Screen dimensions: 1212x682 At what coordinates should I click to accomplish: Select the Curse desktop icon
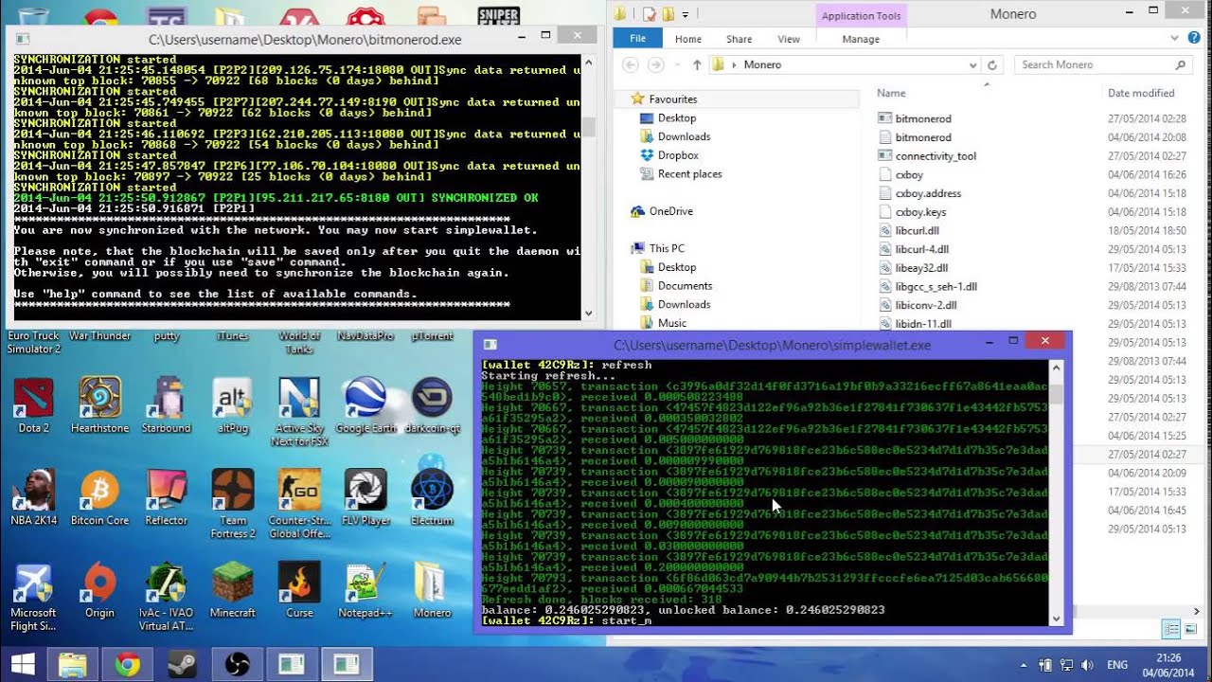tap(299, 589)
